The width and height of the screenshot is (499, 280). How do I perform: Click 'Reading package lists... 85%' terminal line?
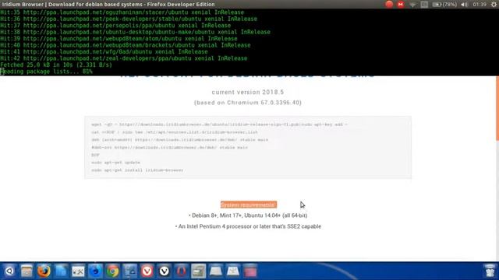coord(46,72)
